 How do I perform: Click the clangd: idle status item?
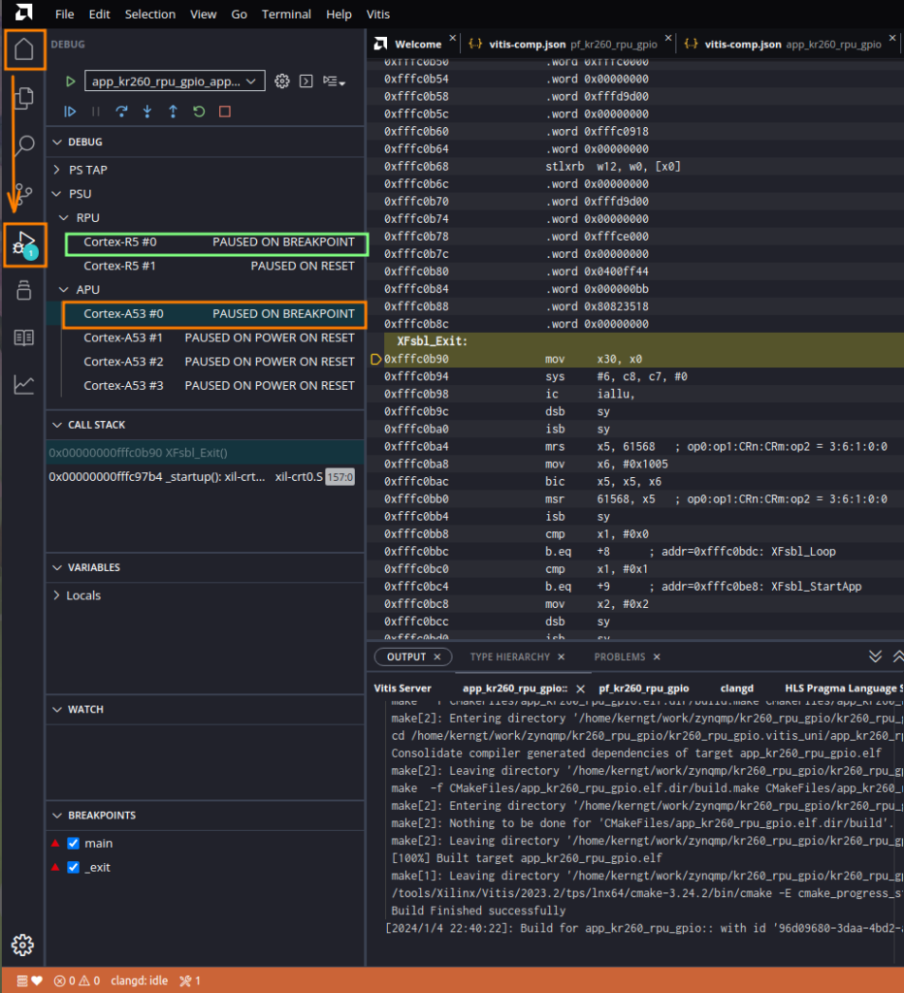click(140, 980)
